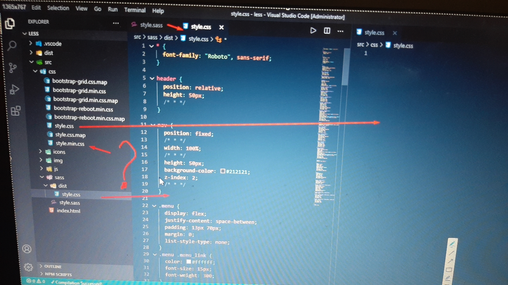Open the Manage gear menu
Viewport: 508px width, 285px height.
(28, 267)
